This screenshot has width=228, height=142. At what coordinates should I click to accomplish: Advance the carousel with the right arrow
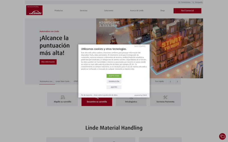pos(177,82)
